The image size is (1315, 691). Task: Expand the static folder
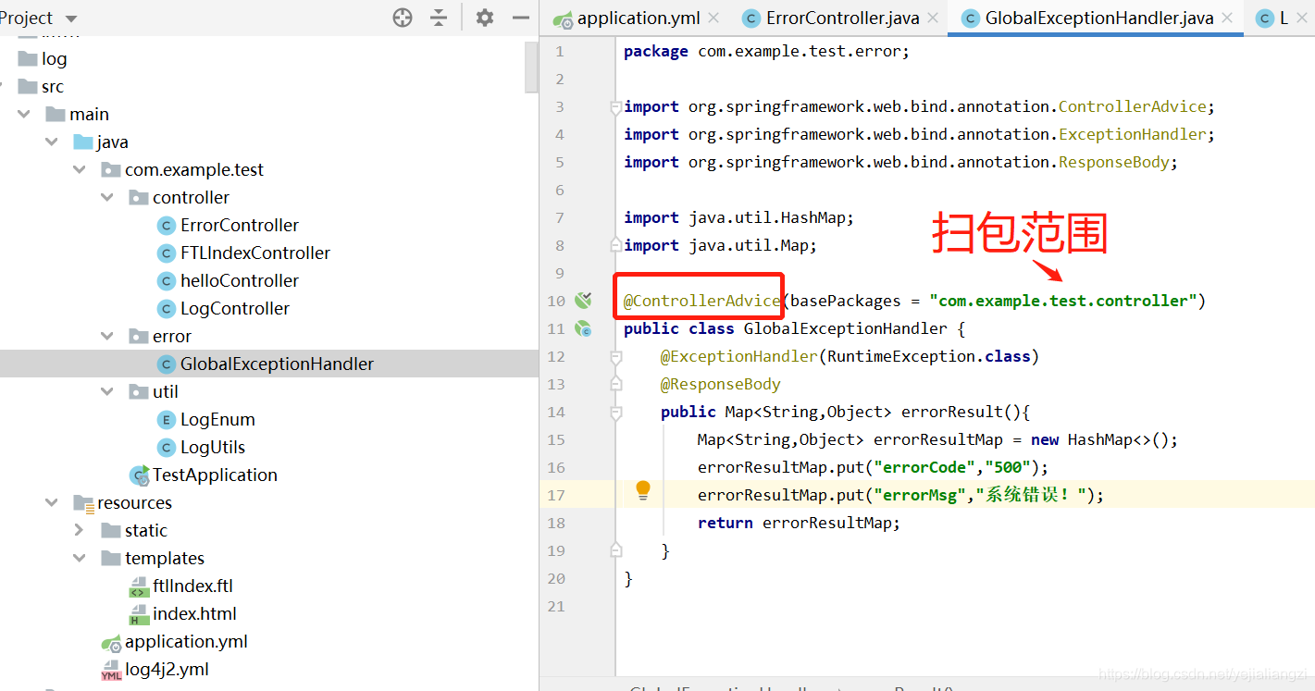80,530
